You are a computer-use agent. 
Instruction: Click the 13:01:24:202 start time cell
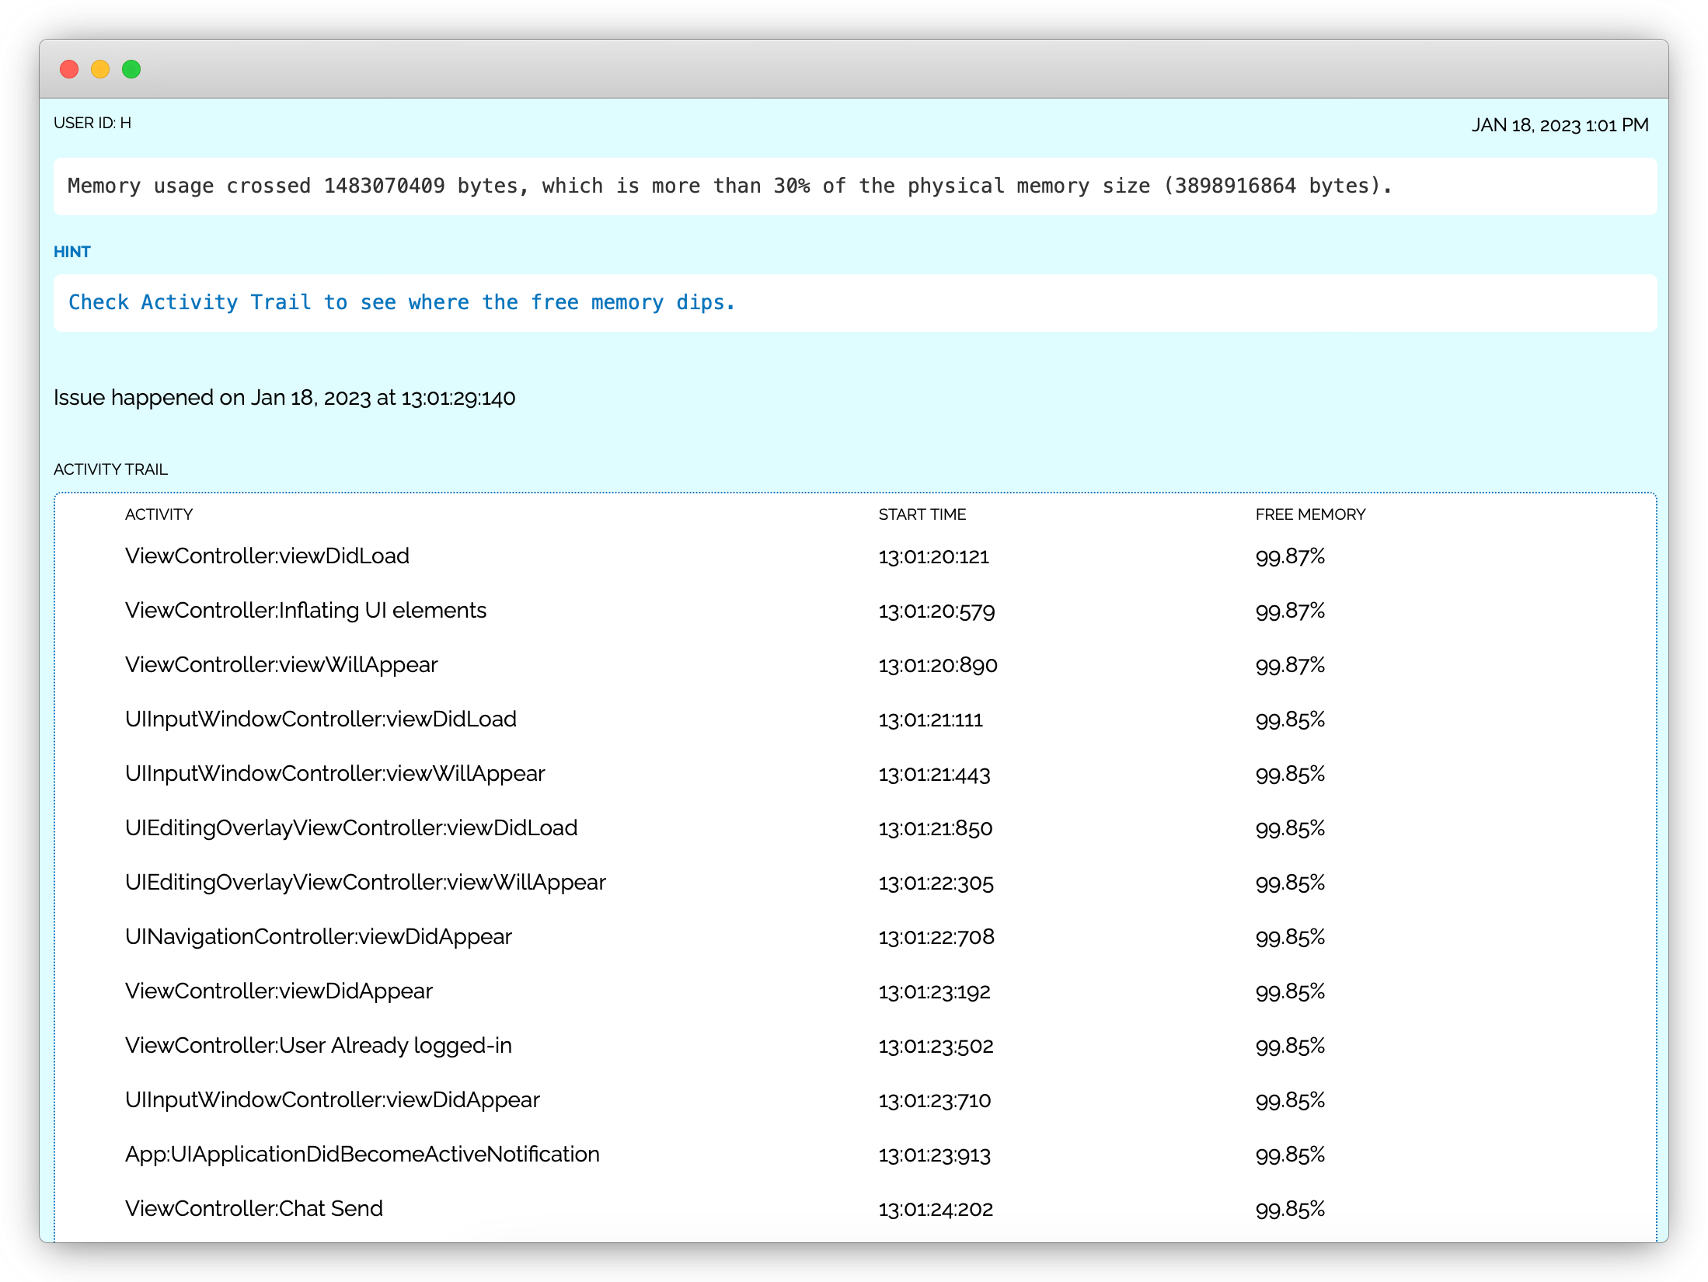936,1210
